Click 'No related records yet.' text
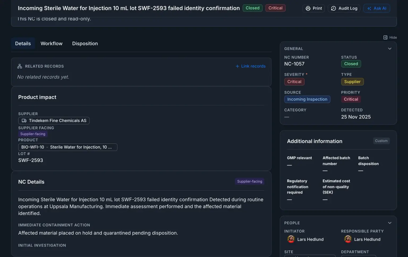408x257 pixels. click(x=43, y=77)
